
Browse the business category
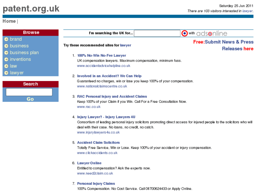pos(19,46)
